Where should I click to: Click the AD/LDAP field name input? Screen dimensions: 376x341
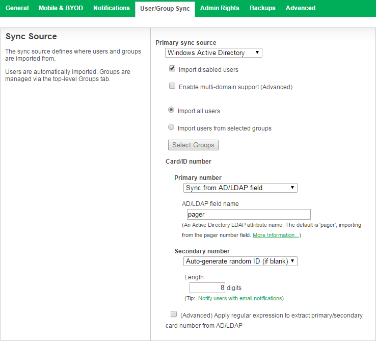click(x=249, y=214)
